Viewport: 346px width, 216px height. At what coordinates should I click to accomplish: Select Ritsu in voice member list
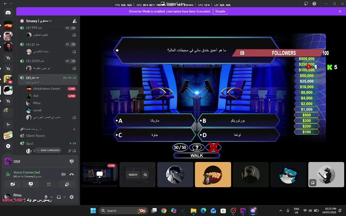[51, 103]
